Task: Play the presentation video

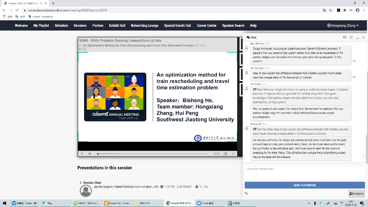Action: pyautogui.click(x=82, y=154)
